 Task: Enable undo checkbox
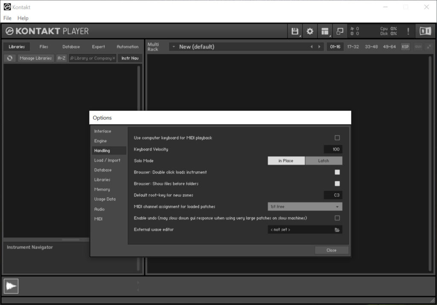tap(337, 218)
